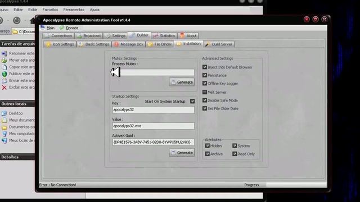Open Desktop link in Outros locais

tap(16, 113)
